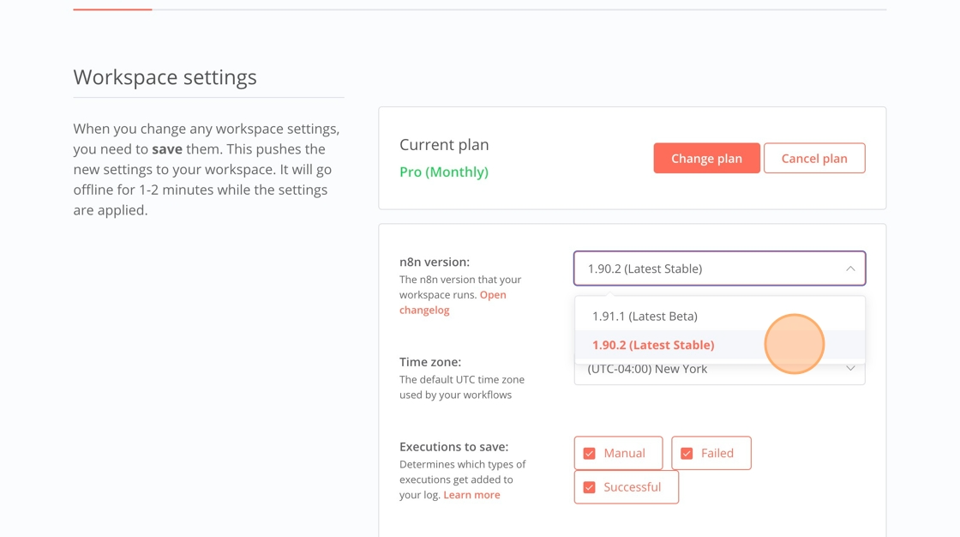Toggle the Manual executions checkbox
Viewport: 960px width, 537px height.
[618, 453]
